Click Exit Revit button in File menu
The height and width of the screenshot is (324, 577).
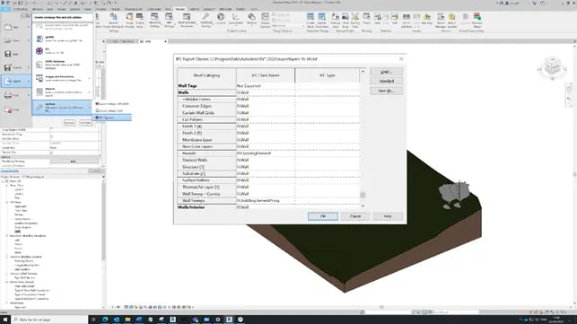click(86, 123)
